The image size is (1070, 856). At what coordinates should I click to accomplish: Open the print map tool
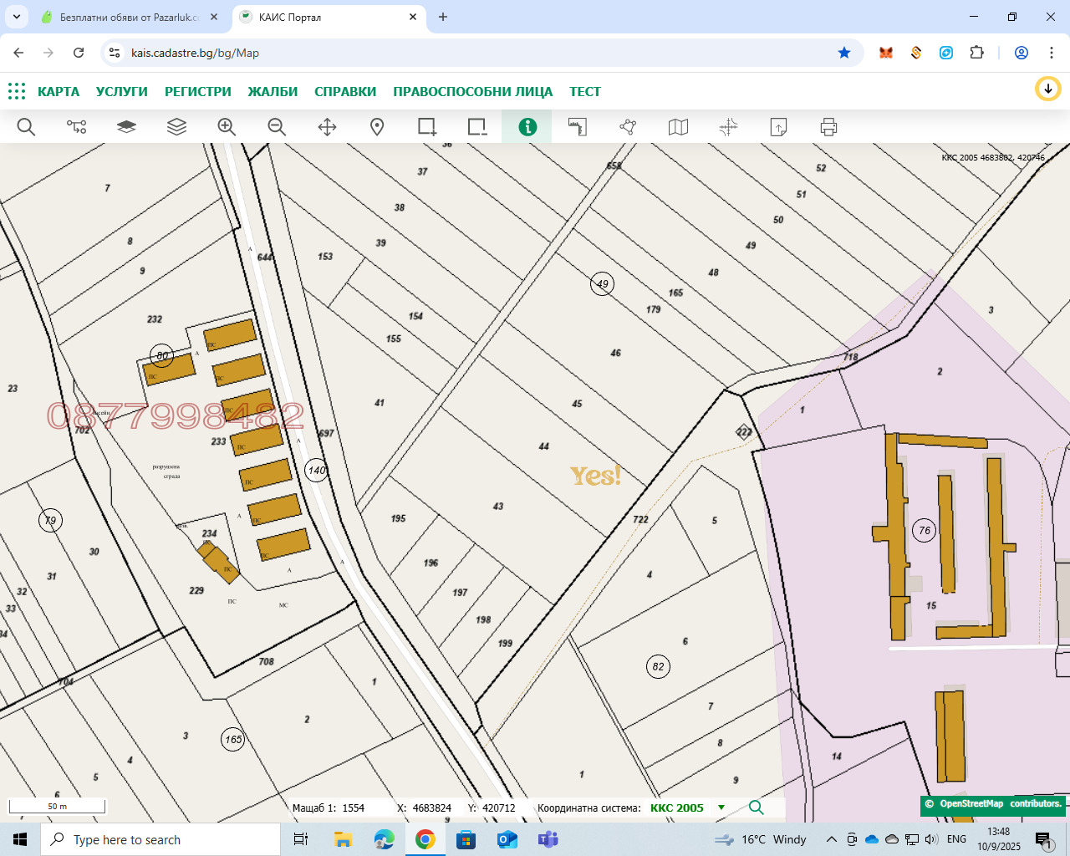828,127
